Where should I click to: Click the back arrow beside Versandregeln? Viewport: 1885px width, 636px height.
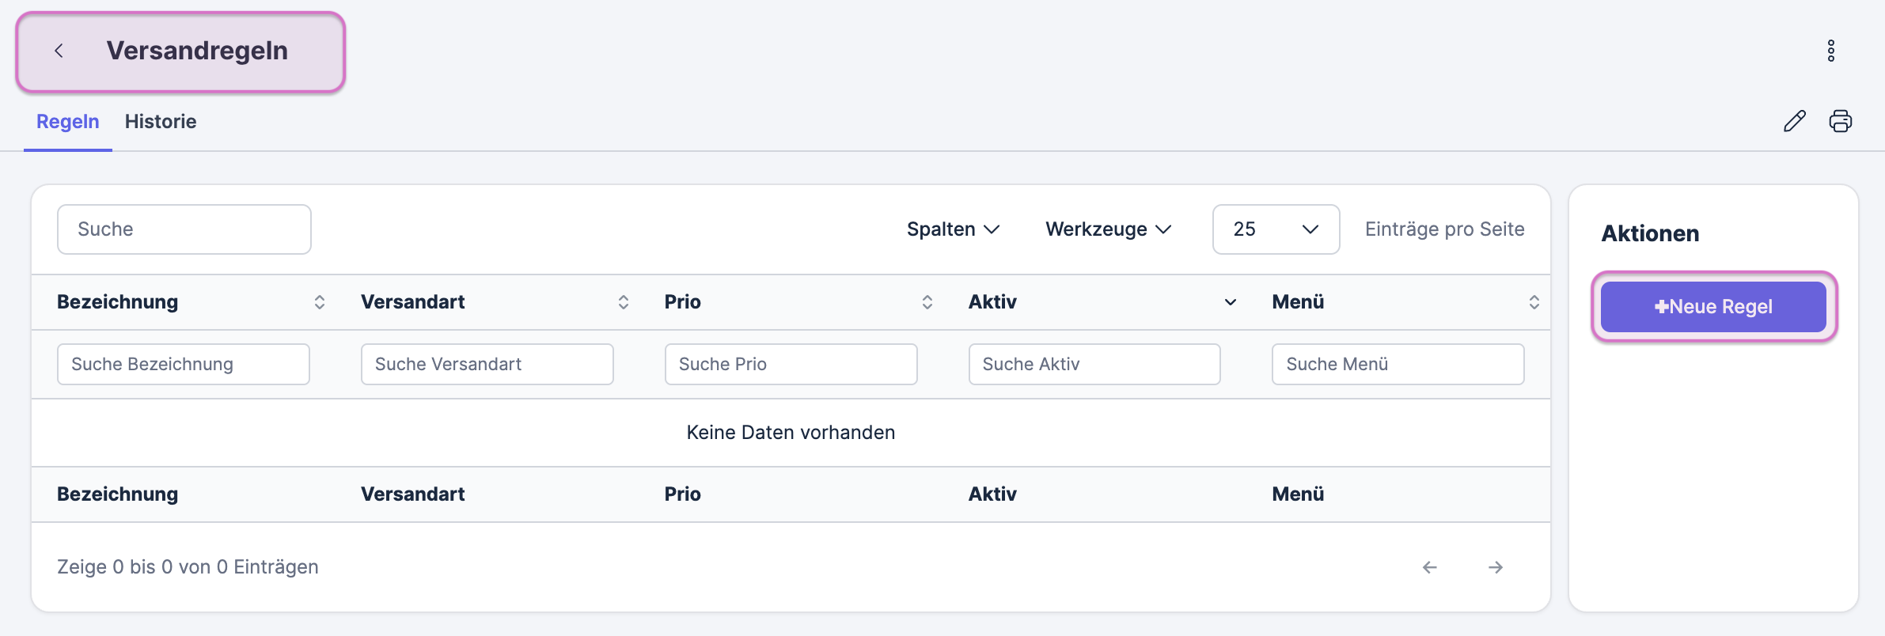click(59, 51)
